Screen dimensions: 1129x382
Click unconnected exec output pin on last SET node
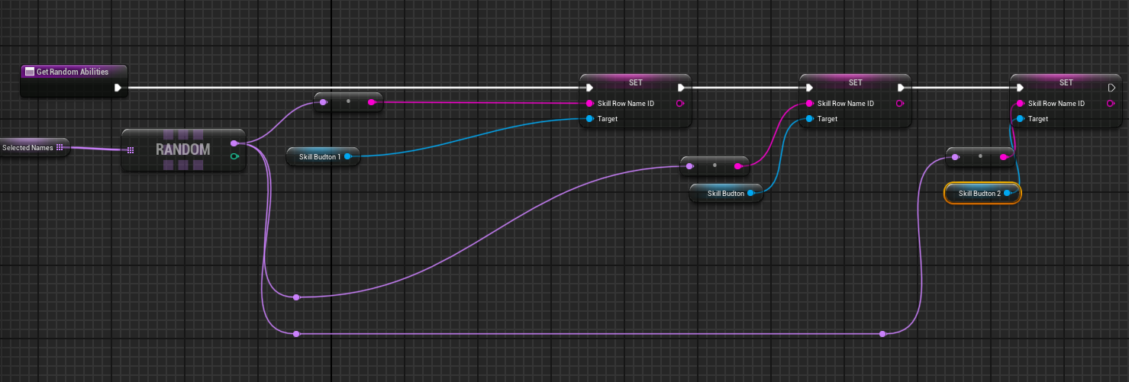point(1111,88)
